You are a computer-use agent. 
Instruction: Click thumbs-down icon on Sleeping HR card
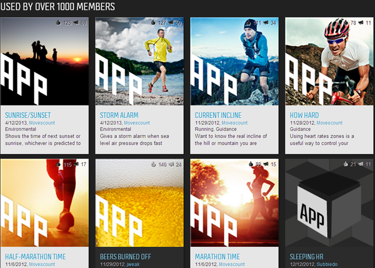(x=361, y=164)
